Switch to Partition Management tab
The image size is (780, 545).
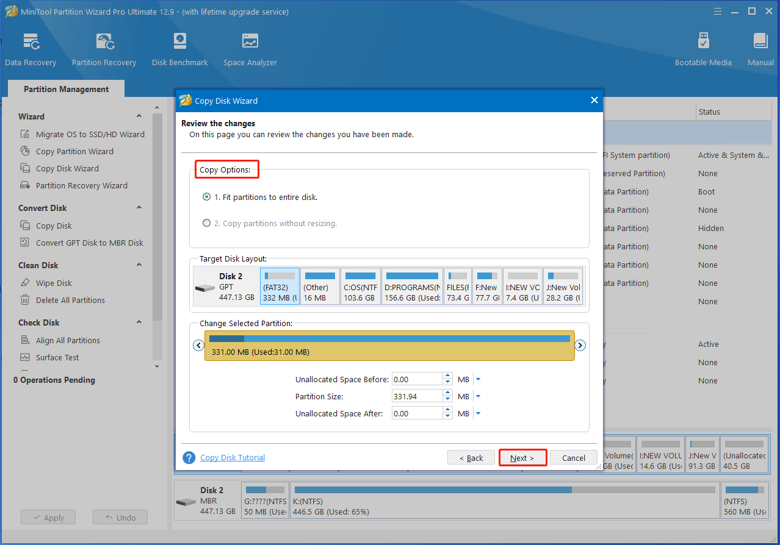click(x=66, y=89)
